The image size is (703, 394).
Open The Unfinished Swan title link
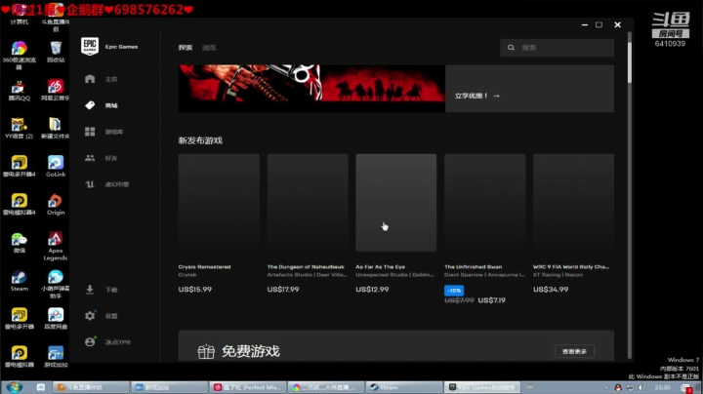[x=473, y=267]
